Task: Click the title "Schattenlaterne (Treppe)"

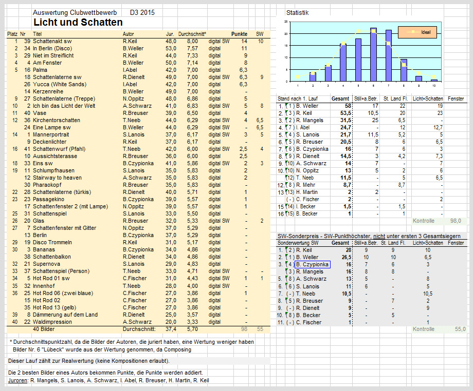Action: 64,99
